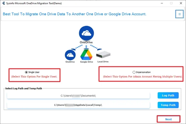Click the AppData Local Temp path field

[78, 105]
